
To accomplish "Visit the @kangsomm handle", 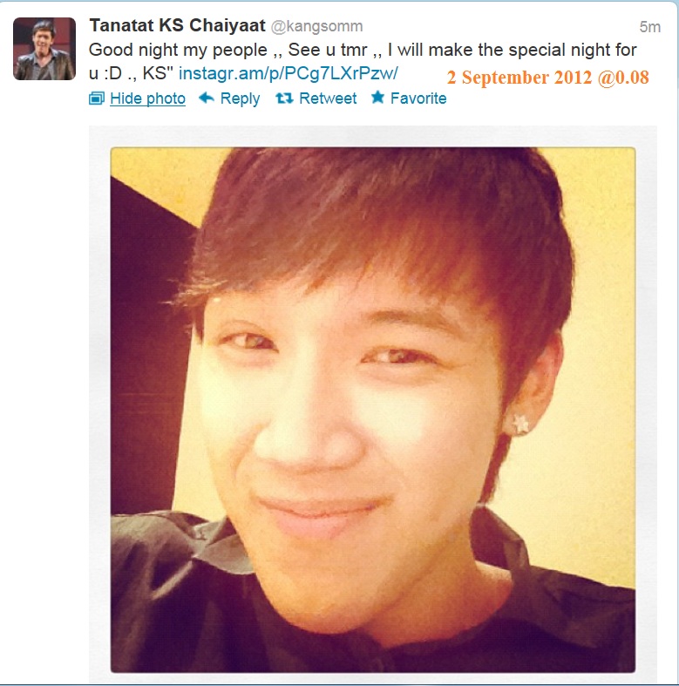I will point(316,26).
